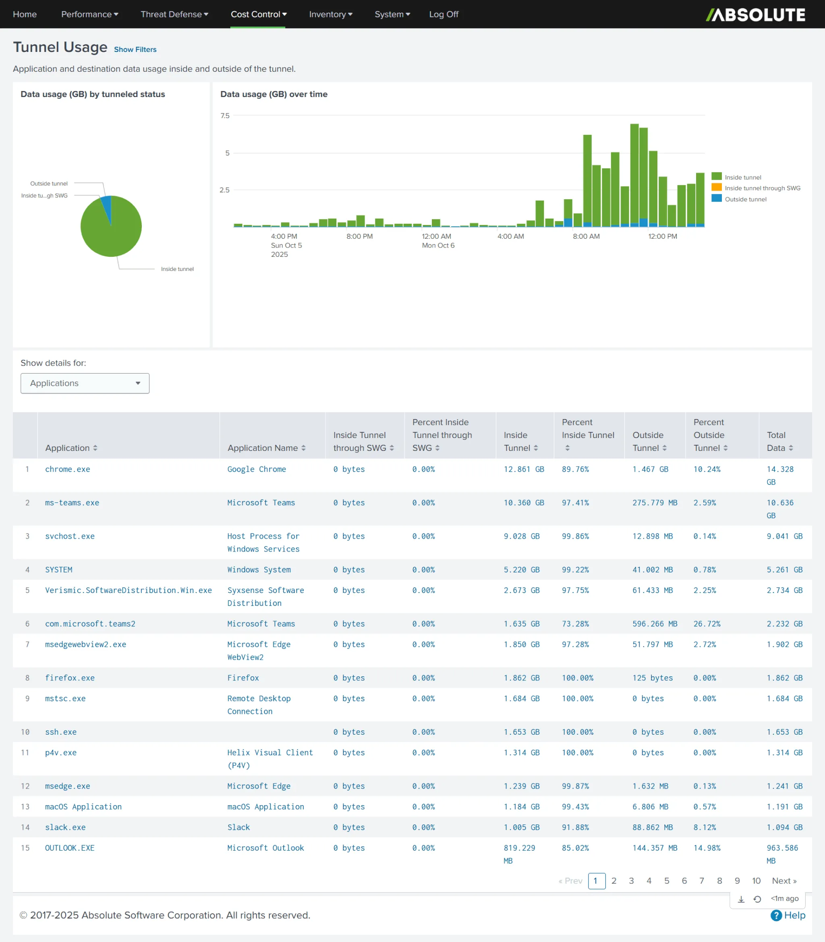Expand the Performance menu

tap(90, 14)
